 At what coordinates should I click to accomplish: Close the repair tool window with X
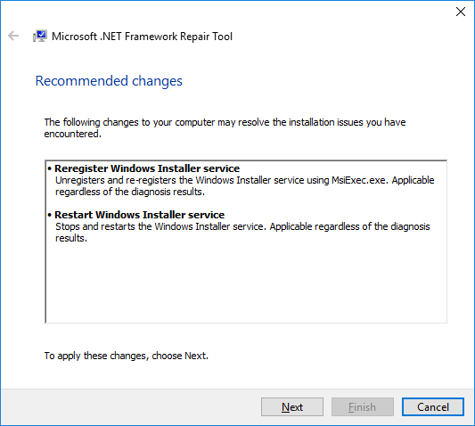tap(461, 12)
